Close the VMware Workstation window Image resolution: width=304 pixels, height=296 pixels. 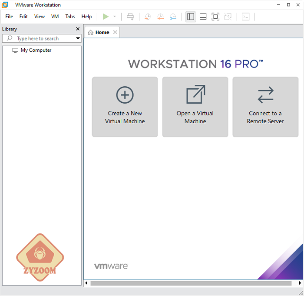pyautogui.click(x=298, y=5)
